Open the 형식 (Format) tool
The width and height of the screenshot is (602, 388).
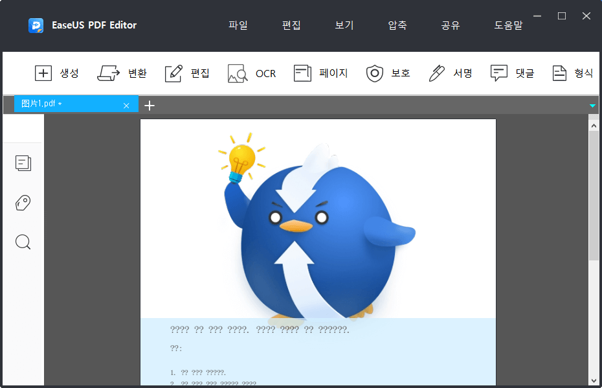tap(574, 73)
